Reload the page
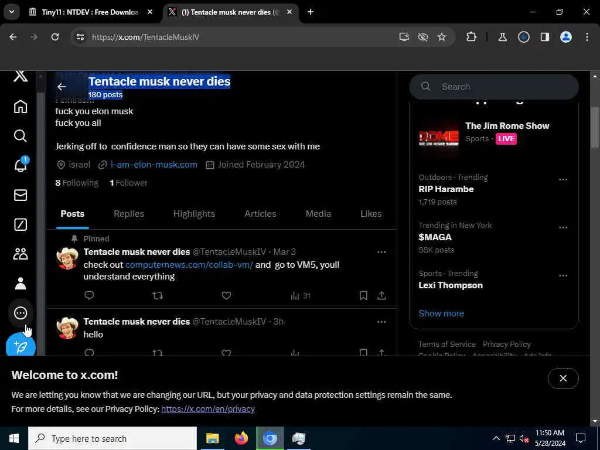Screen dimensions: 600x450 point(55,37)
